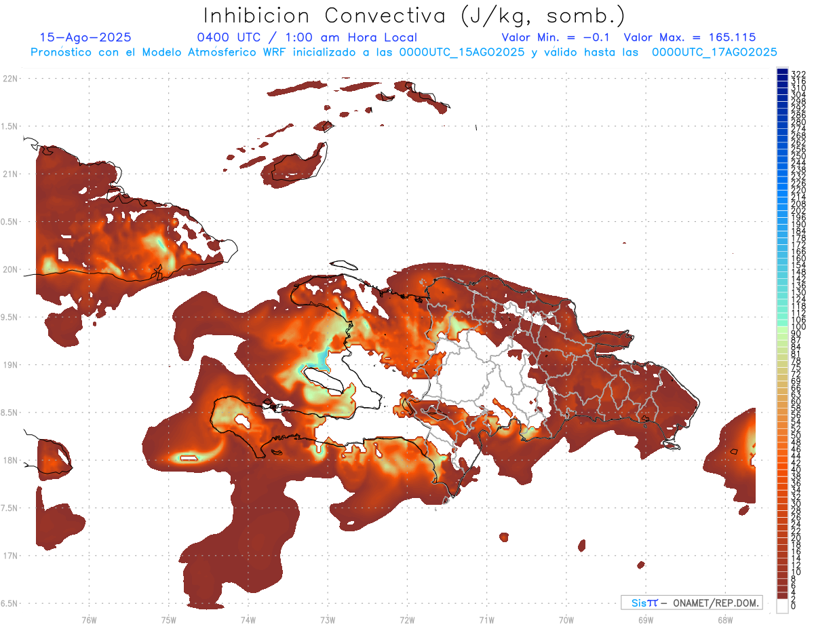
Task: Click the title 'Inhibicion Convectiva (J/kg, somb.)'
Action: tap(414, 16)
